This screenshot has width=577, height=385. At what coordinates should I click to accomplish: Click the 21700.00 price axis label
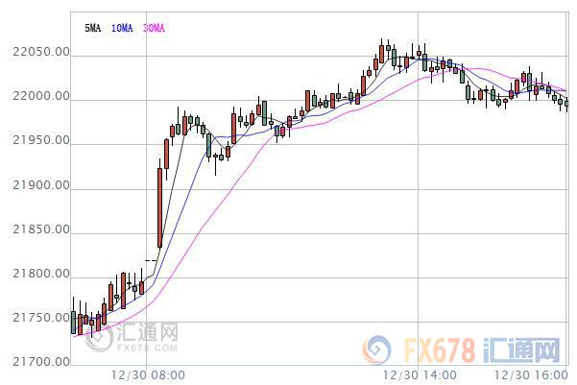coord(41,362)
